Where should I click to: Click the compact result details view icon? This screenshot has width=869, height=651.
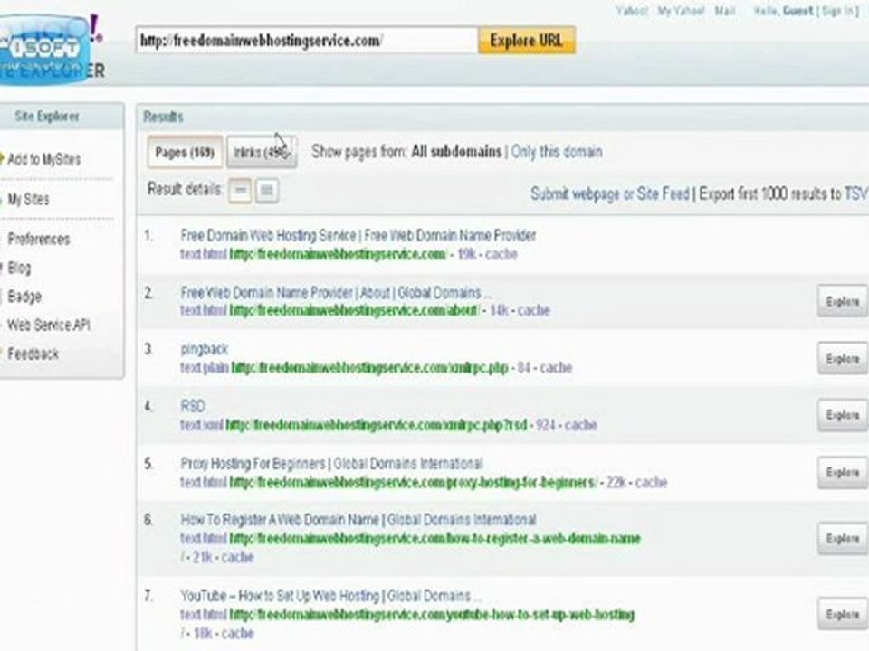click(x=240, y=191)
